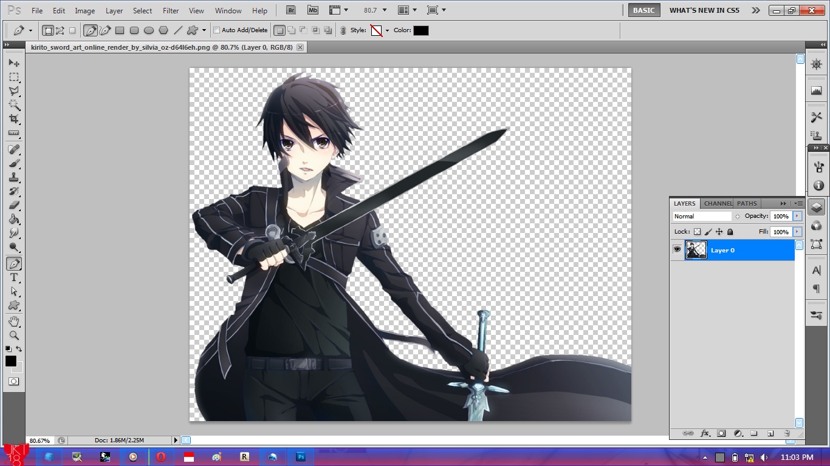Create a new layer in the Layers panel
The height and width of the screenshot is (466, 830).
click(770, 433)
